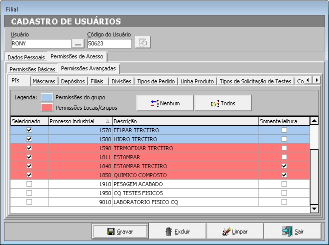Viewport: 329px width, 245px height.
Task: Click the Sair exit button
Action: (x=292, y=232)
